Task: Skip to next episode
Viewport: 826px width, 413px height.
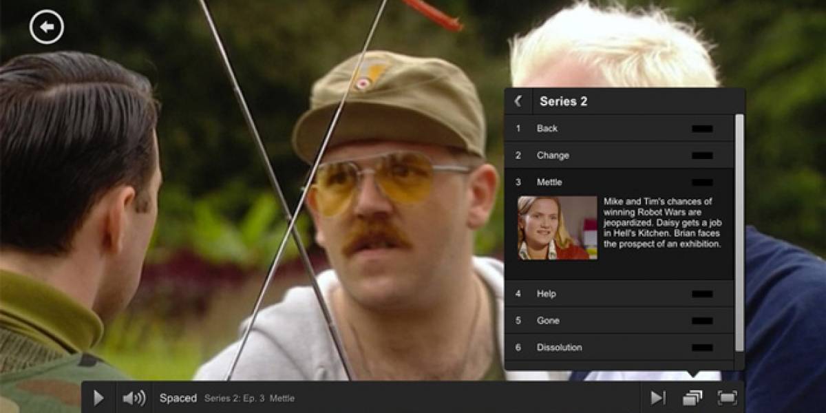Action: pyautogui.click(x=658, y=398)
